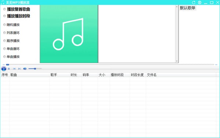Click the song progress slider thumb
This screenshot has width=220, height=138.
tap(8, 65)
